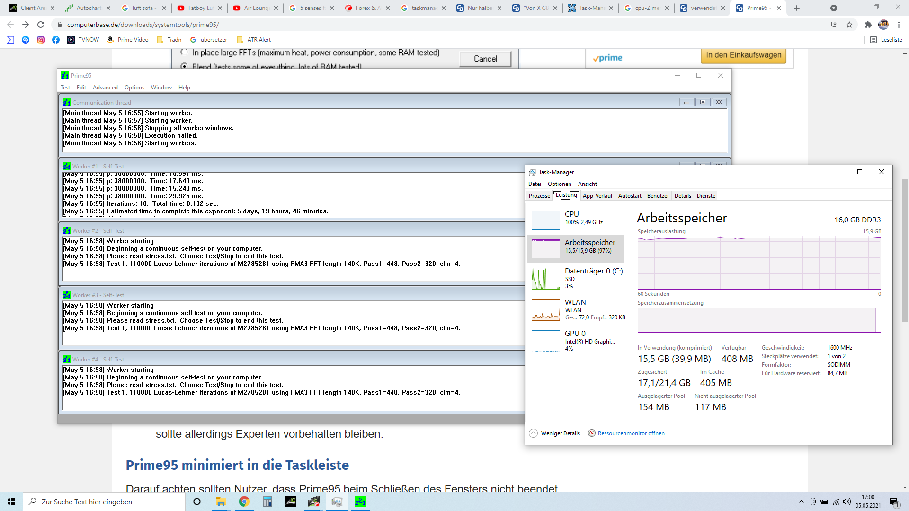Open the Chrome tab search dropdown arrow

[833, 8]
